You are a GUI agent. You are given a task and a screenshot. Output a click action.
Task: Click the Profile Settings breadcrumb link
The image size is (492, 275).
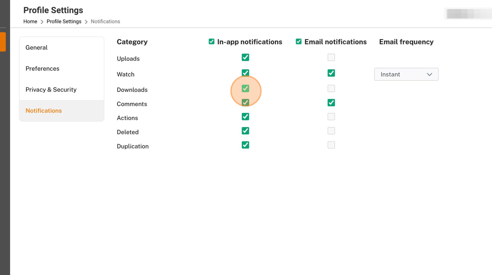coord(64,22)
